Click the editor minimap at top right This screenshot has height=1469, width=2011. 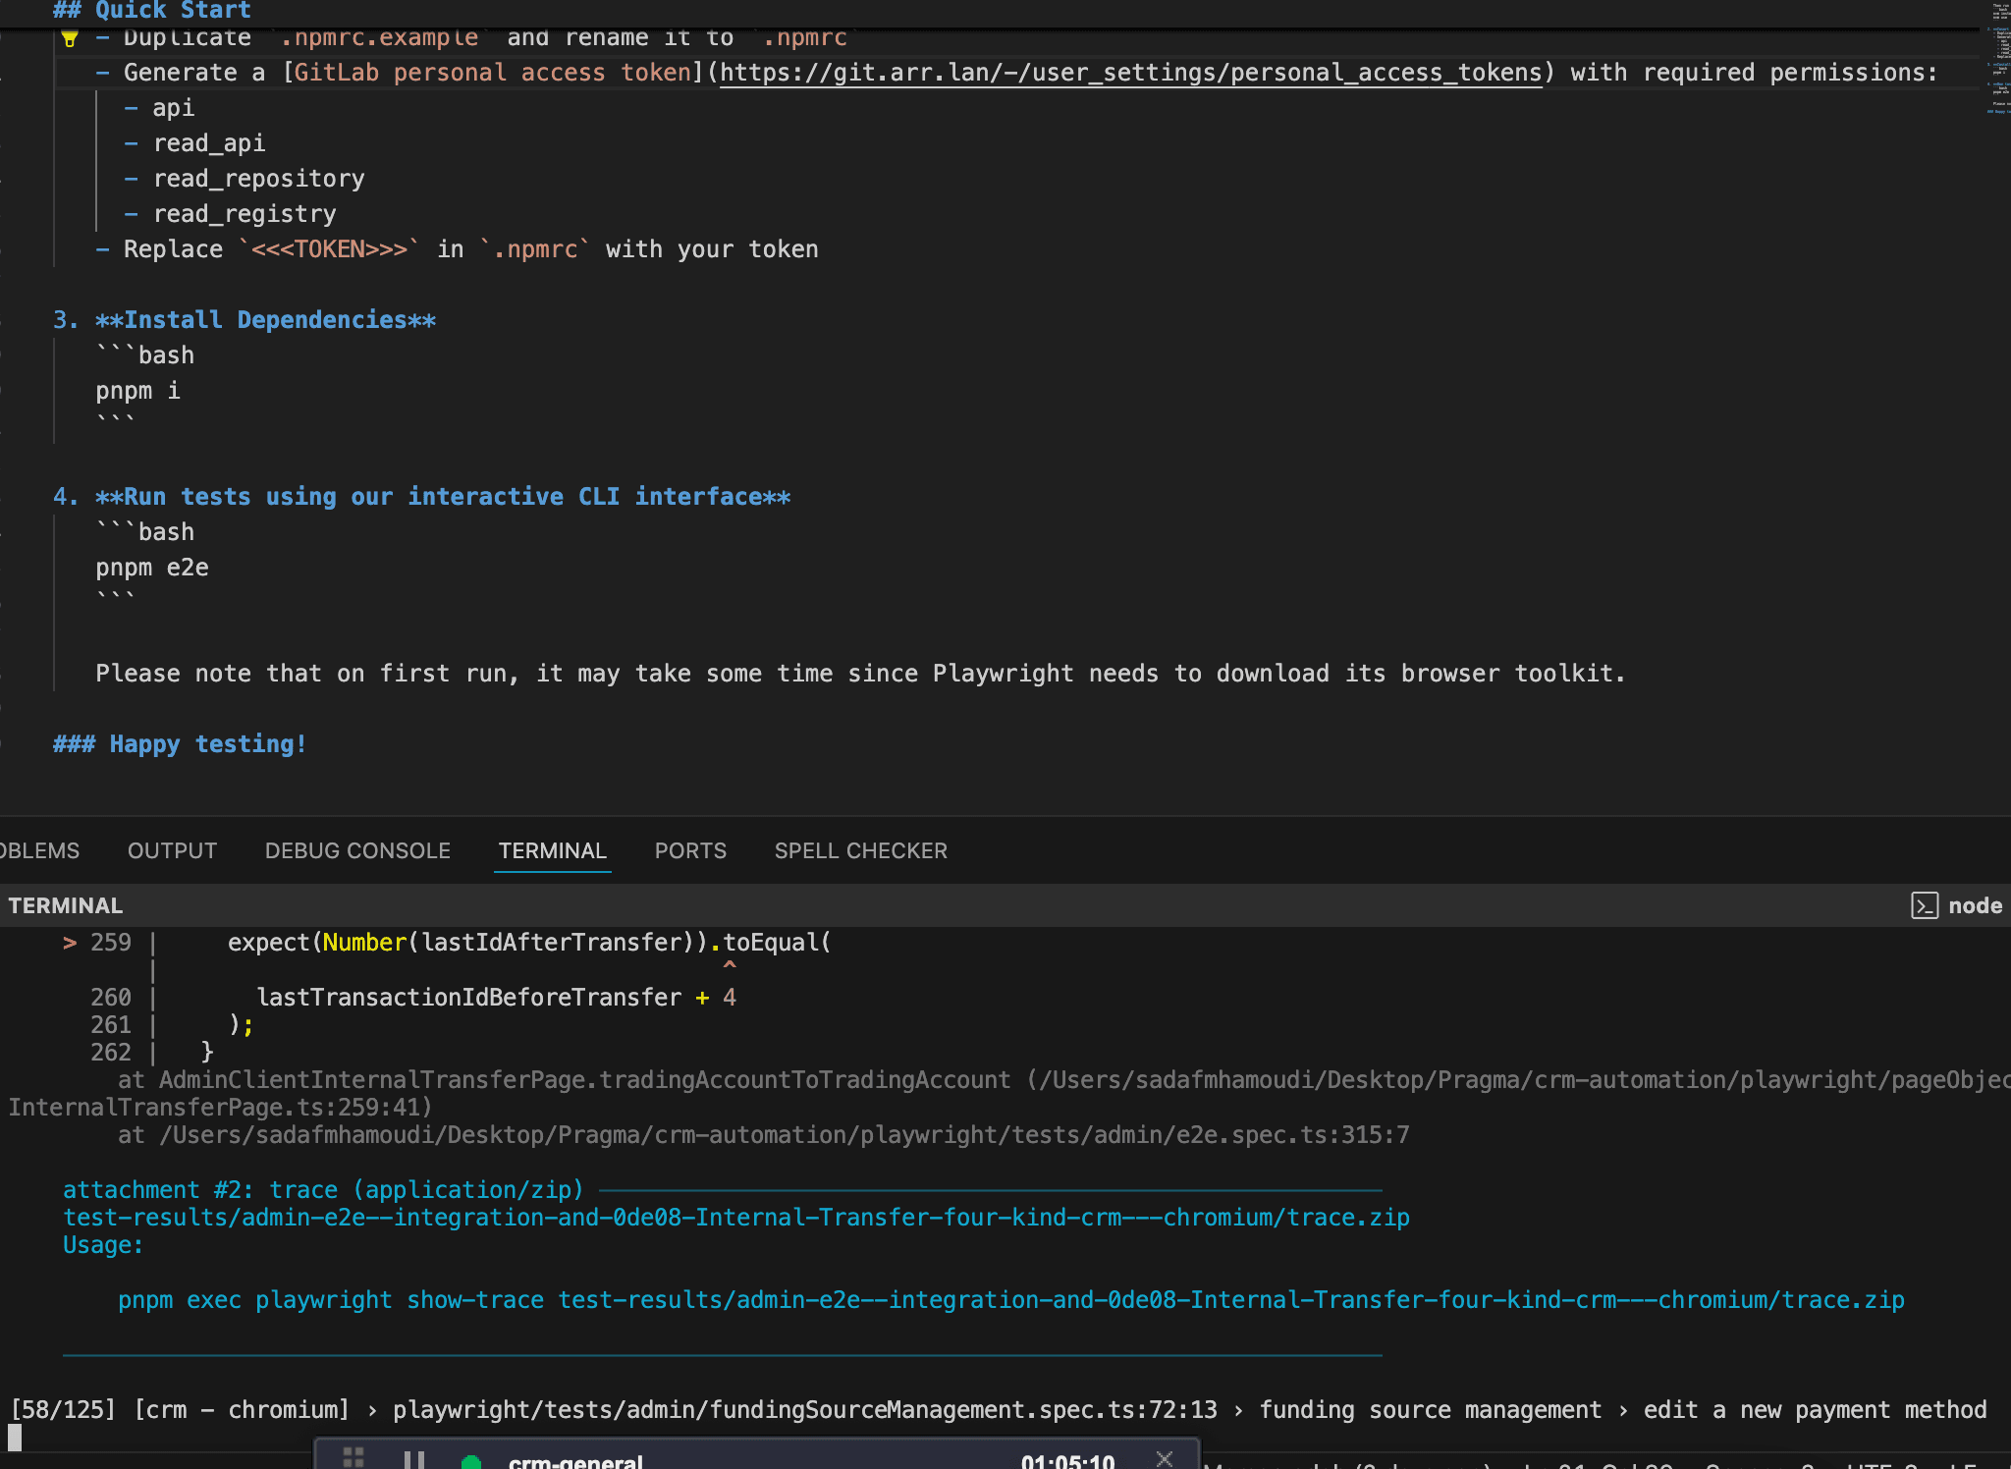[x=1998, y=59]
